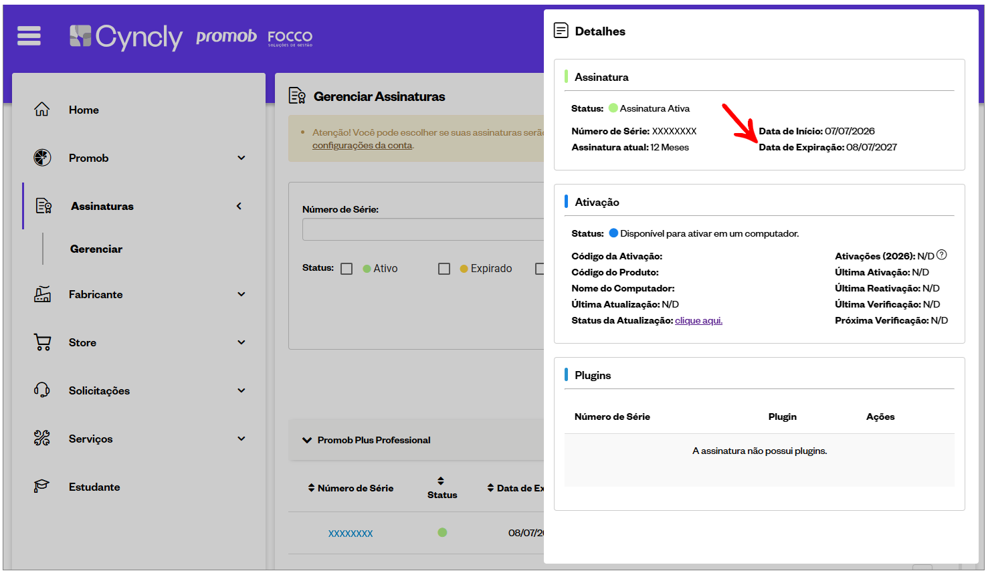Open the hamburger navigation menu
The width and height of the screenshot is (990, 575).
[x=29, y=35]
